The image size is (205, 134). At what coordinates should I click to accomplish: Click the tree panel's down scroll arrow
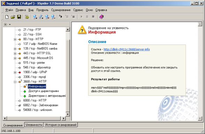click(68, 114)
